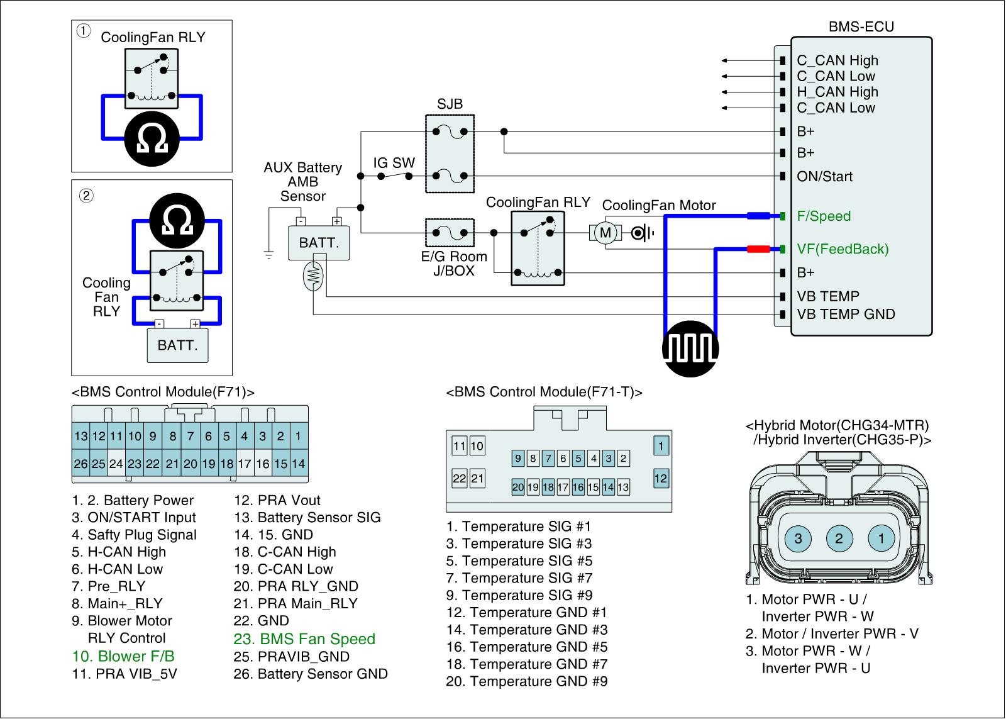1006x719 pixels.
Task: Click the AUX battery BATT. box in main circuit
Action: (319, 243)
